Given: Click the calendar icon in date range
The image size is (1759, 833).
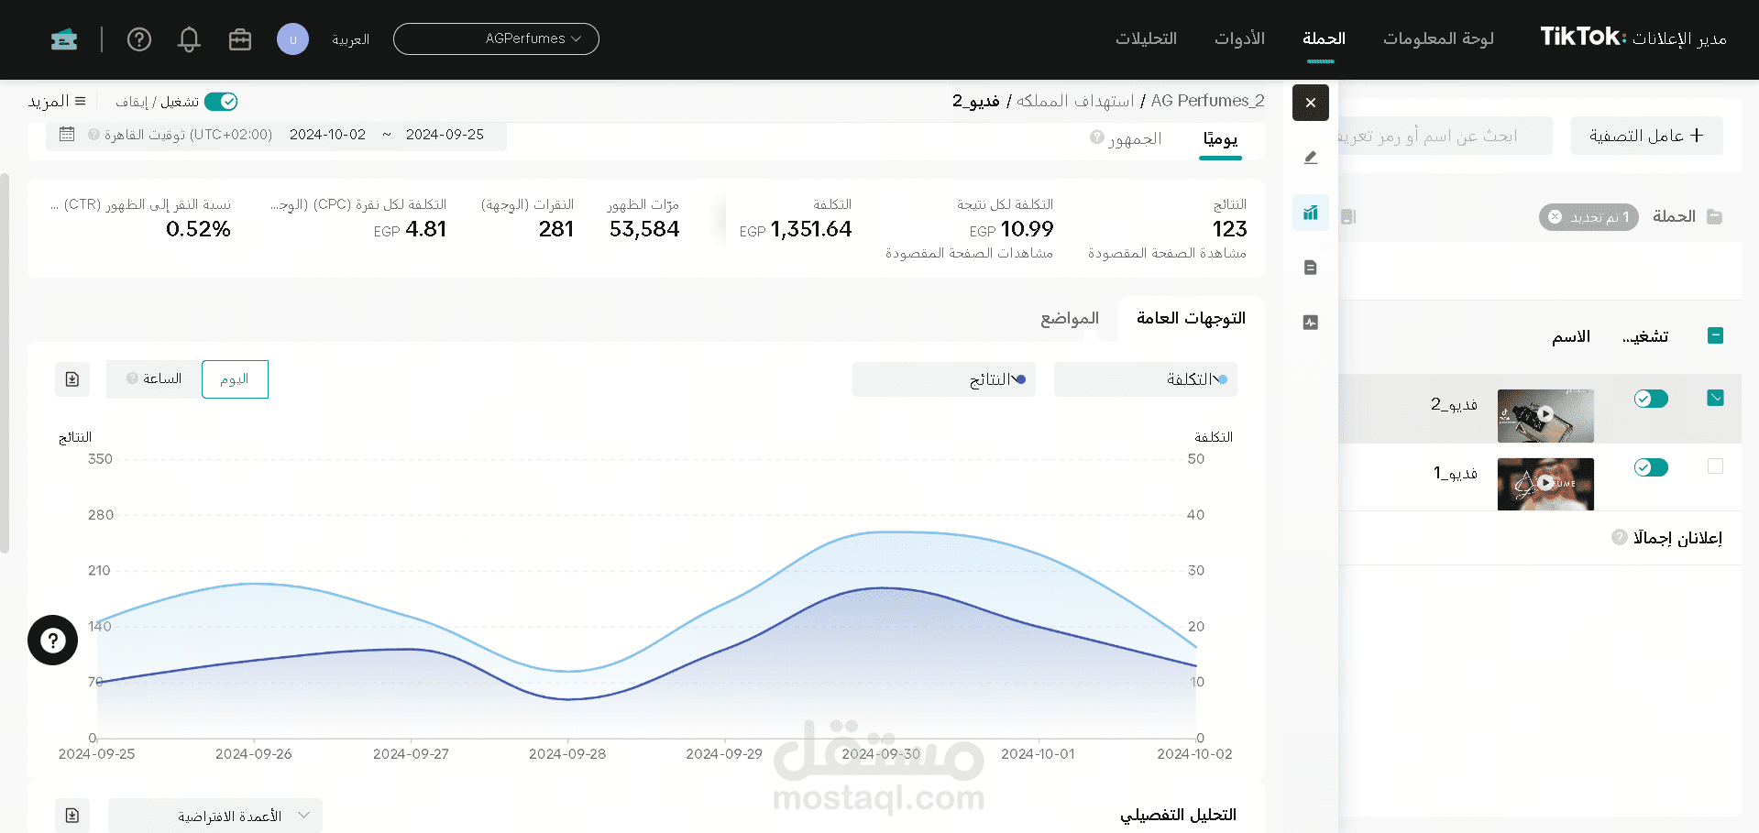Looking at the screenshot, I should 67,135.
